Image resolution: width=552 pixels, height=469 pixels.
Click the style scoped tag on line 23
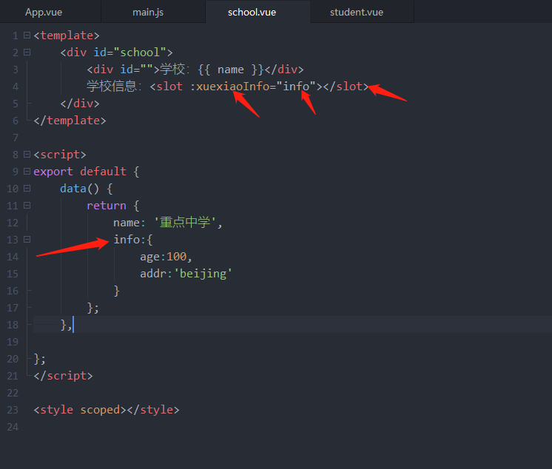point(80,410)
